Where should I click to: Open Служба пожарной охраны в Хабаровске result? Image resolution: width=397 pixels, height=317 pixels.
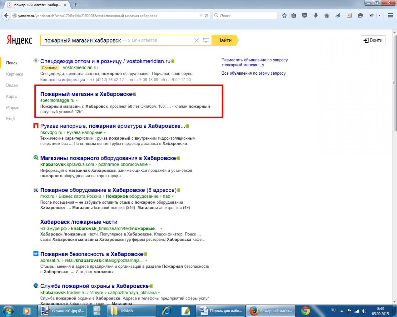point(94,286)
